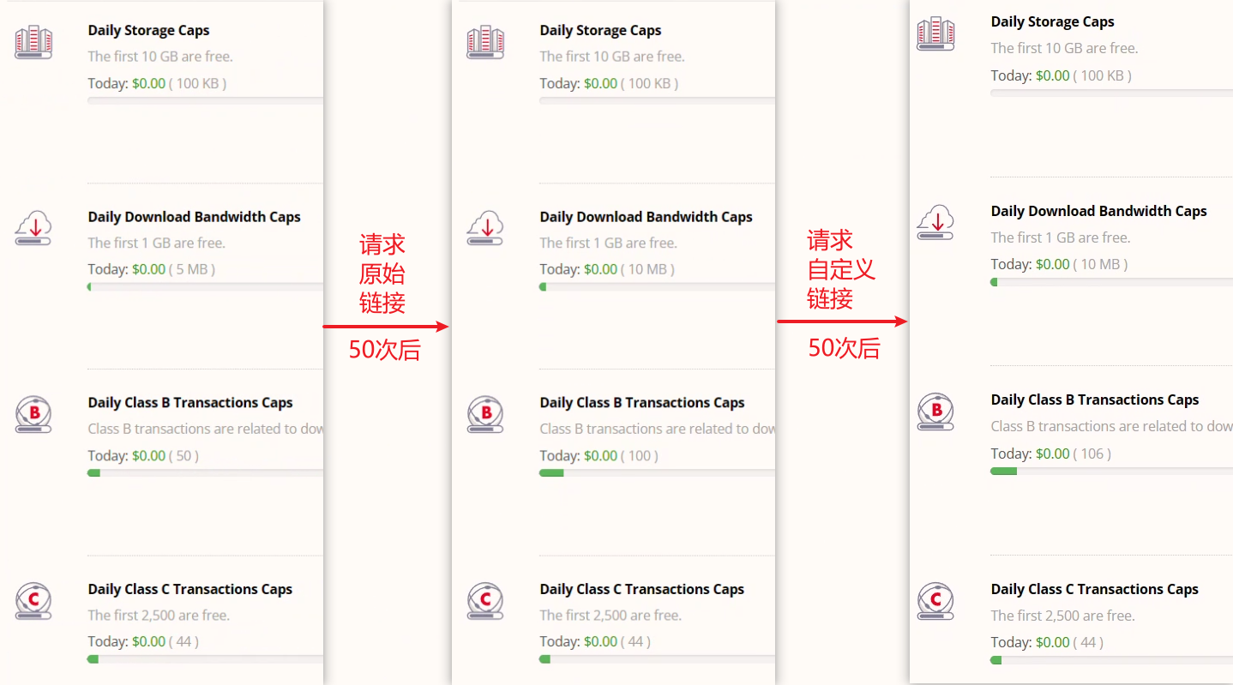Open Daily Class B Transactions Caps heading with 100
Viewport: 1233px width, 685px height.
click(x=641, y=403)
